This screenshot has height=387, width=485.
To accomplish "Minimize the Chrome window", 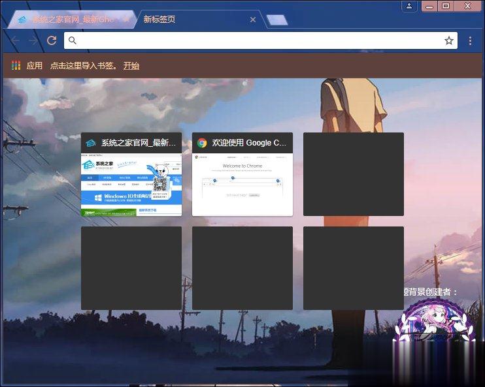I will (x=429, y=6).
